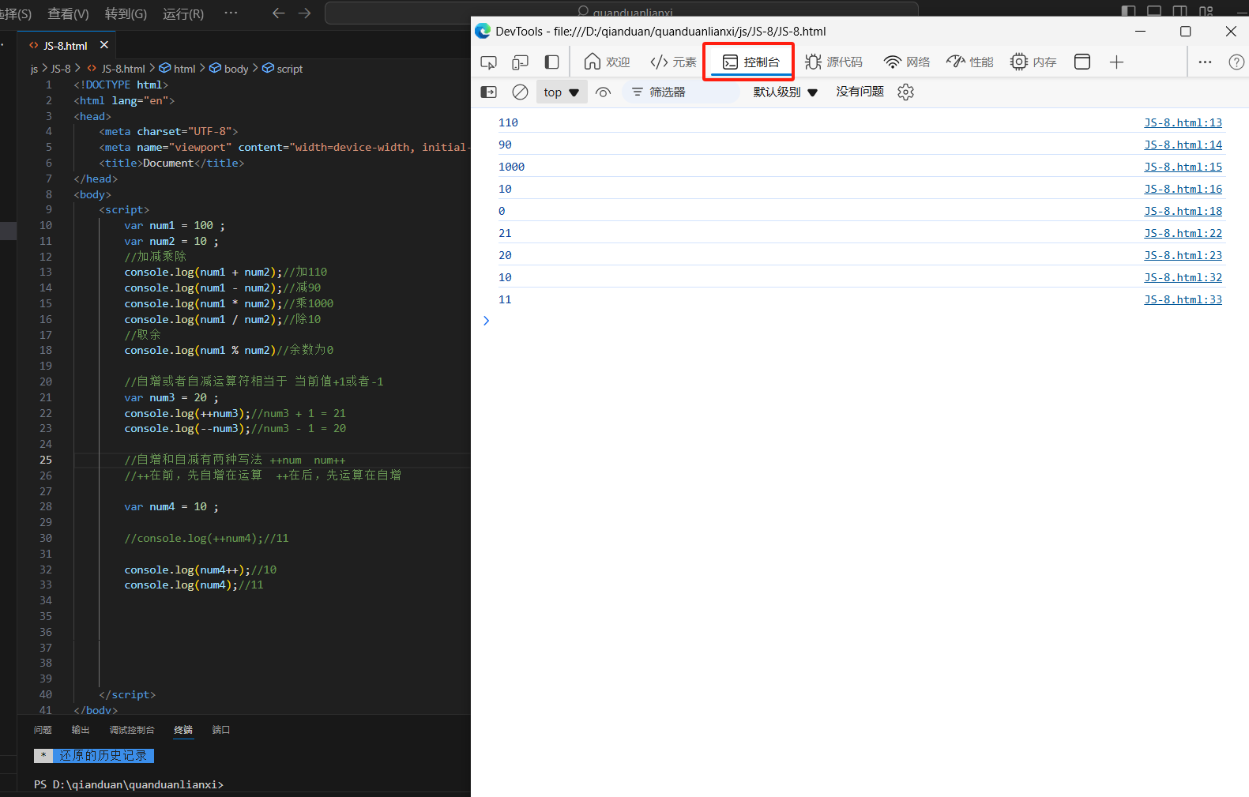
Task: Click the forward navigation arrow in VS Code
Action: click(305, 13)
